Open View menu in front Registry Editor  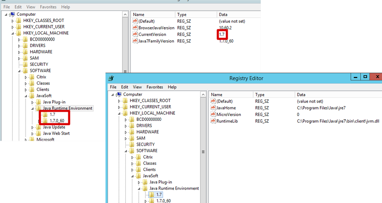(x=137, y=87)
